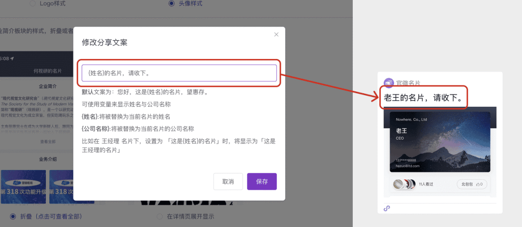Select the 头像样式 radio option
This screenshot has width=522, height=227.
172,4
